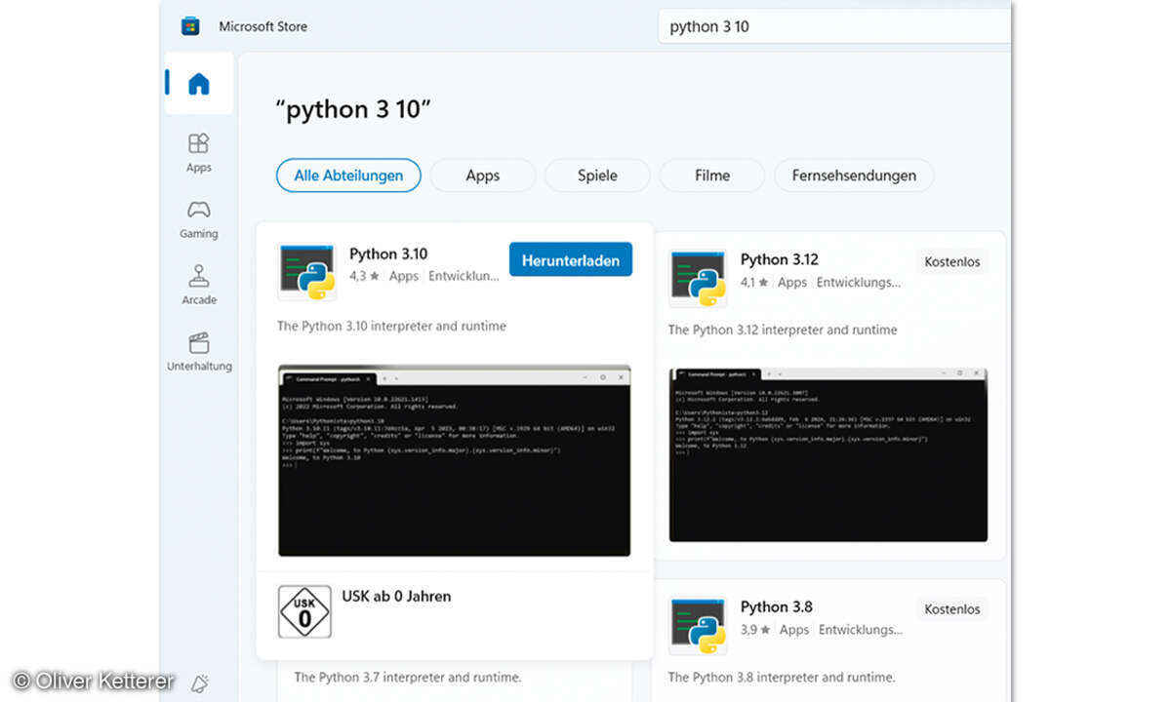Click Herunterladen for Python 3.10
Image resolution: width=1171 pixels, height=702 pixels.
coord(571,260)
